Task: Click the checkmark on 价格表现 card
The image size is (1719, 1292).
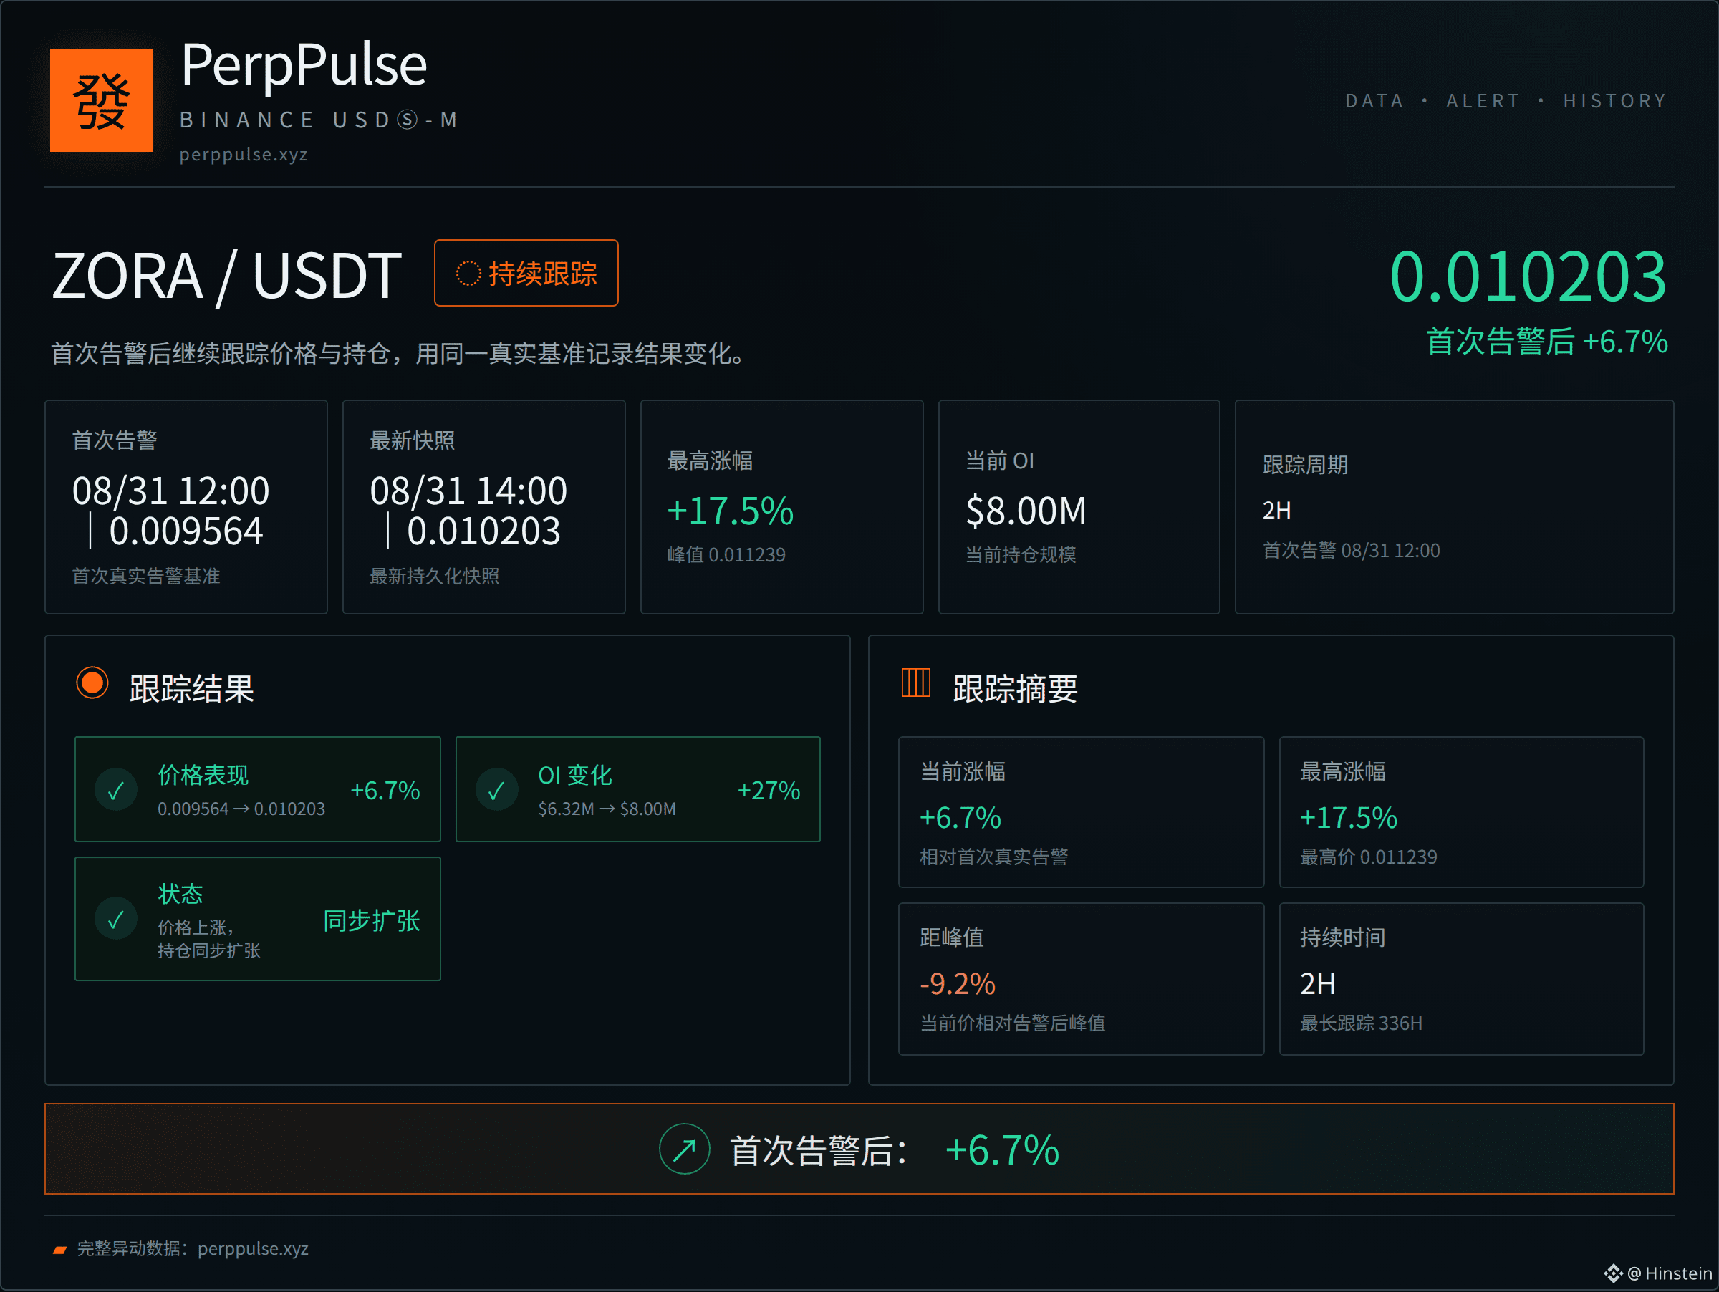Action: pos(116,790)
